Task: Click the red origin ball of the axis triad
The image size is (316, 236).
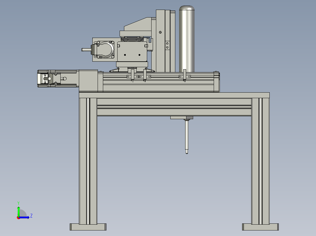Action: [x=18, y=218]
